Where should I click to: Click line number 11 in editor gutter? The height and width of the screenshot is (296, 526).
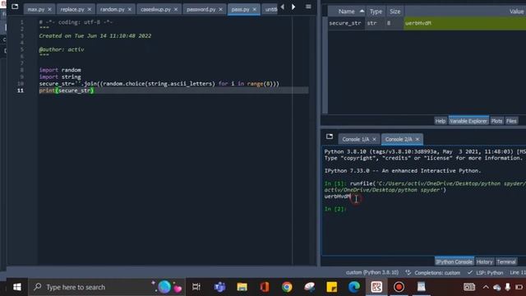click(x=21, y=90)
